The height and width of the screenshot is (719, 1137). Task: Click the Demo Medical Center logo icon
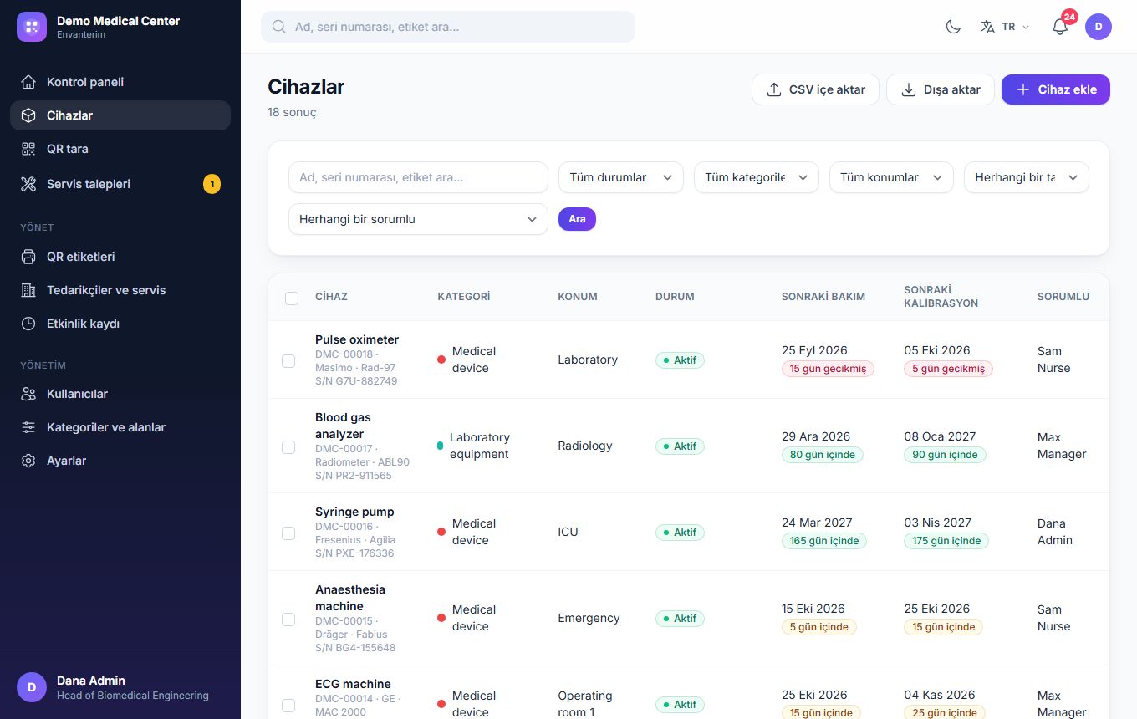32,27
